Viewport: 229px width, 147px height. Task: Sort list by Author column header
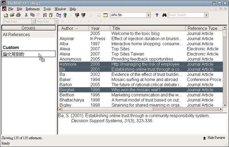(73, 28)
